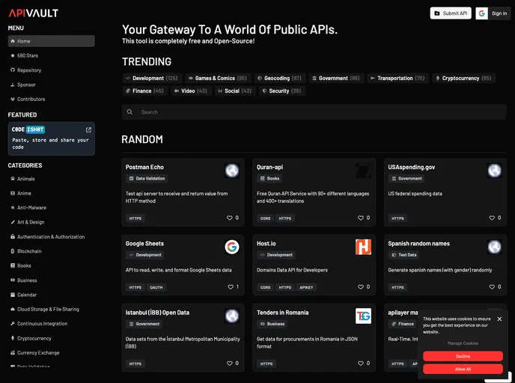Select the Finance trending tag
Image resolution: width=515 pixels, height=383 pixels.
point(145,91)
